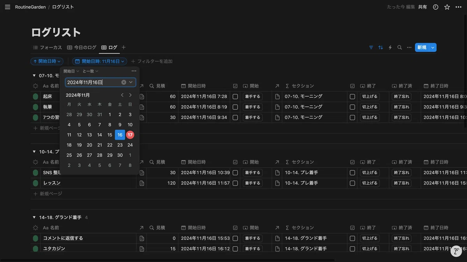Collapse the 14-18. グランド着手 group
This screenshot has height=262, width=467.
point(34,217)
